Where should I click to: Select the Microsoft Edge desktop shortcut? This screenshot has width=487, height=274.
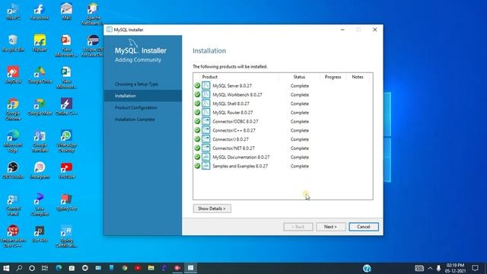[x=13, y=142]
